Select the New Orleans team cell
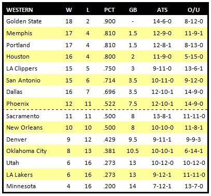This screenshot has height=196, width=211. click(x=24, y=128)
